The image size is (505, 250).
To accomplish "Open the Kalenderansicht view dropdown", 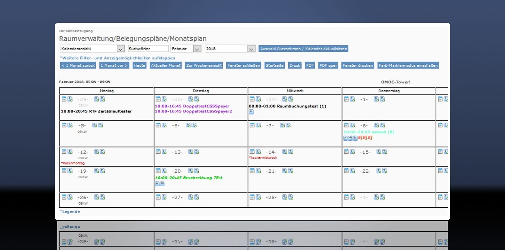I will (x=92, y=49).
